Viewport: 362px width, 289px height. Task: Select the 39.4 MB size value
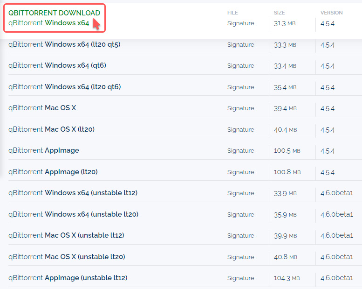285,108
